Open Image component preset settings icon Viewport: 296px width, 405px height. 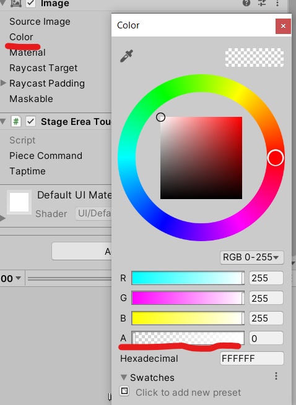pos(262,3)
